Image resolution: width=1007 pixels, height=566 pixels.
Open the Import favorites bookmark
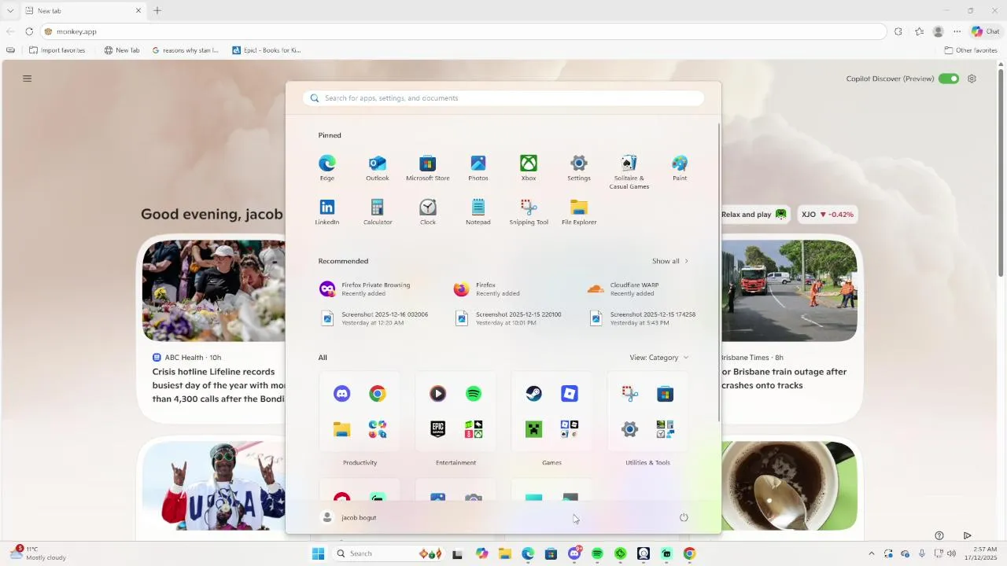click(57, 50)
